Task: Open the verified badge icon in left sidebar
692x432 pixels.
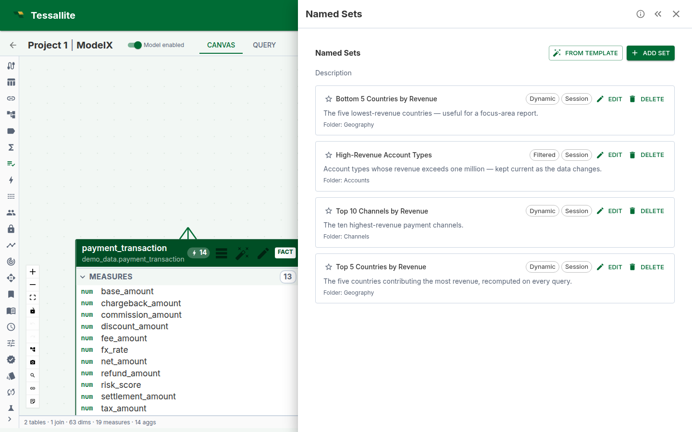Action: click(x=11, y=360)
